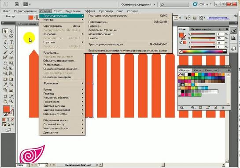Open CS Live button
The height and width of the screenshot is (168, 240).
202,4
